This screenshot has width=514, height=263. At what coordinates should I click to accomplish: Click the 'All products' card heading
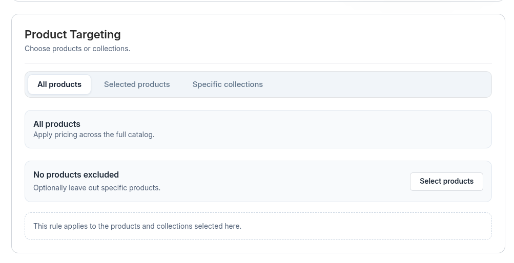point(57,124)
